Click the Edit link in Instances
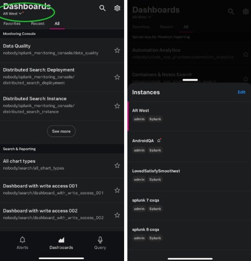251x261 pixels. pos(242,92)
